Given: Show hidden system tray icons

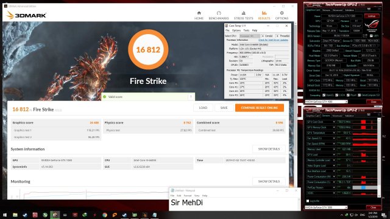Looking at the screenshot, I should tap(342, 215).
